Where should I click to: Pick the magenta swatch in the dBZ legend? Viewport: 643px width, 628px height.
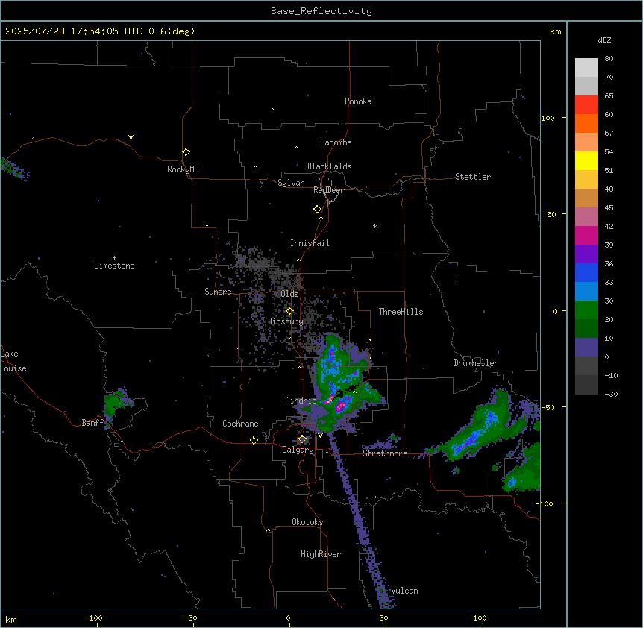586,235
